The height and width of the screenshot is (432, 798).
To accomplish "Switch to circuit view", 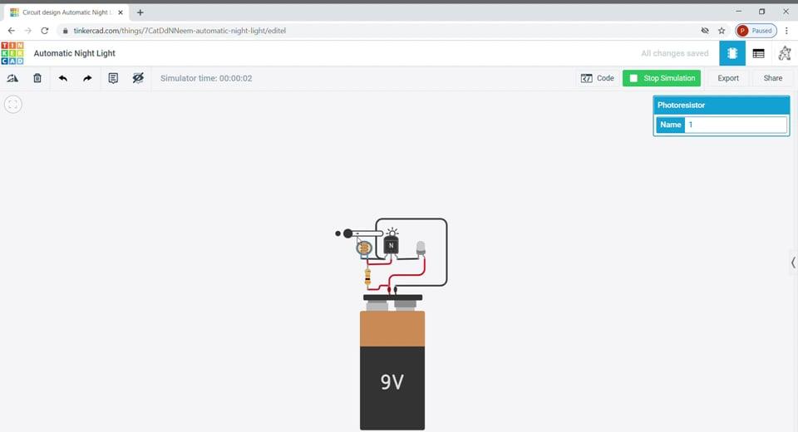I will tap(731, 53).
